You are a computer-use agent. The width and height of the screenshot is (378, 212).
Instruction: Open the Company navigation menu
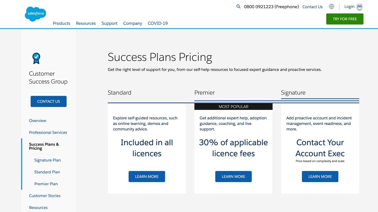coord(132,23)
